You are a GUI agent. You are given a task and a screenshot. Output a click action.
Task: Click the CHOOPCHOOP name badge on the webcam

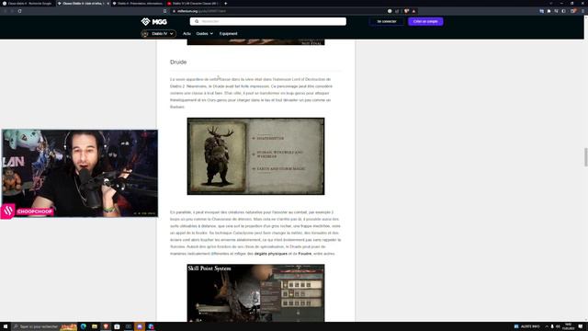coord(35,211)
